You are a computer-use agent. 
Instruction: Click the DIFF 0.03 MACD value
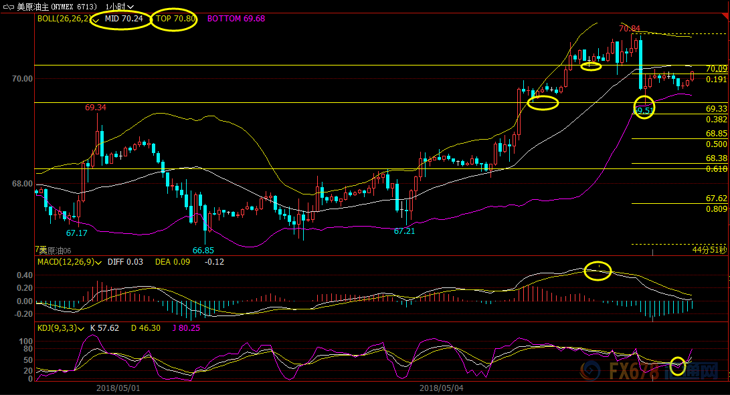click(x=125, y=262)
